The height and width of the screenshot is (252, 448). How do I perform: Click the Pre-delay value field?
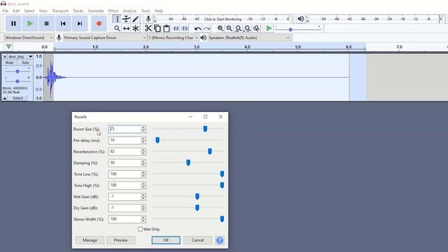click(125, 140)
